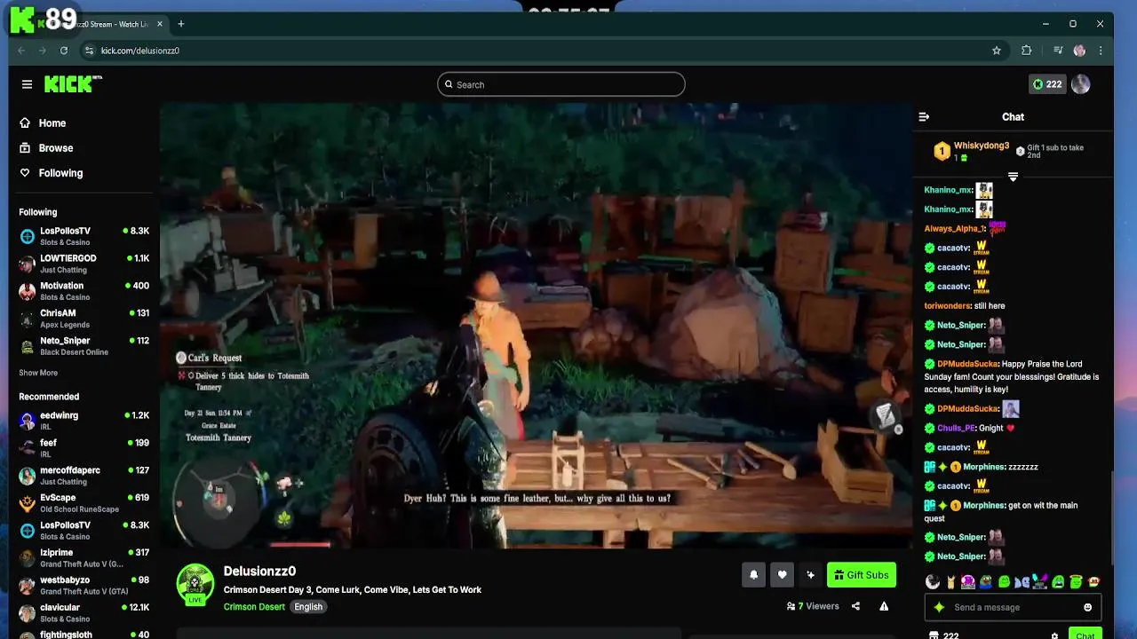The image size is (1137, 639).
Task: Click Chulls_PE username in chat
Action: pyautogui.click(x=956, y=428)
